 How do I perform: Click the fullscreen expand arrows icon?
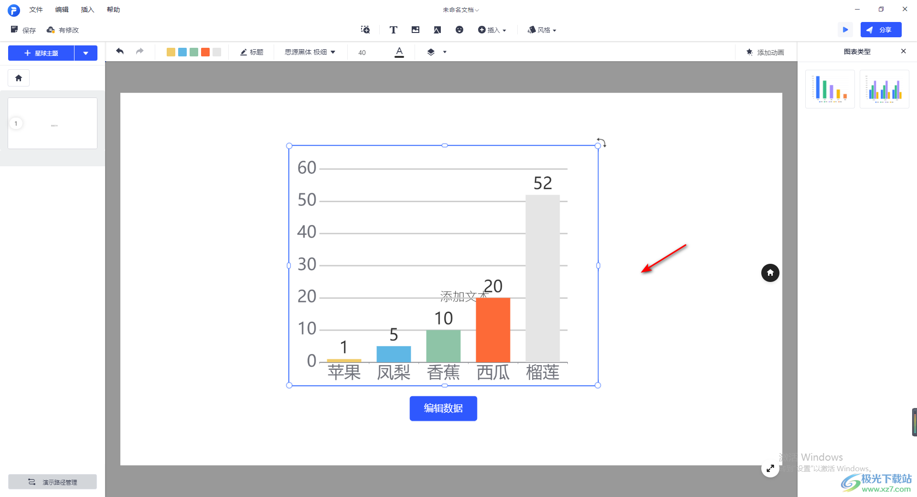(x=770, y=468)
